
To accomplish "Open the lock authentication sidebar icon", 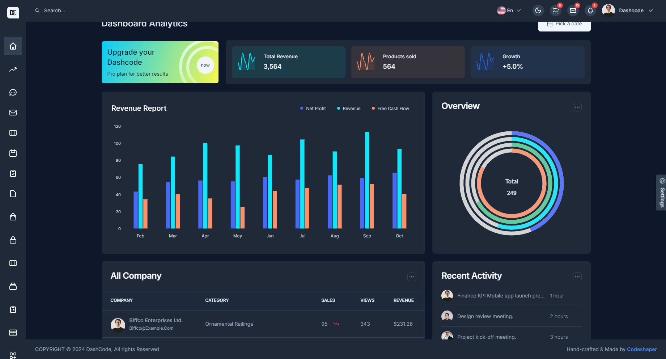I will click(13, 240).
